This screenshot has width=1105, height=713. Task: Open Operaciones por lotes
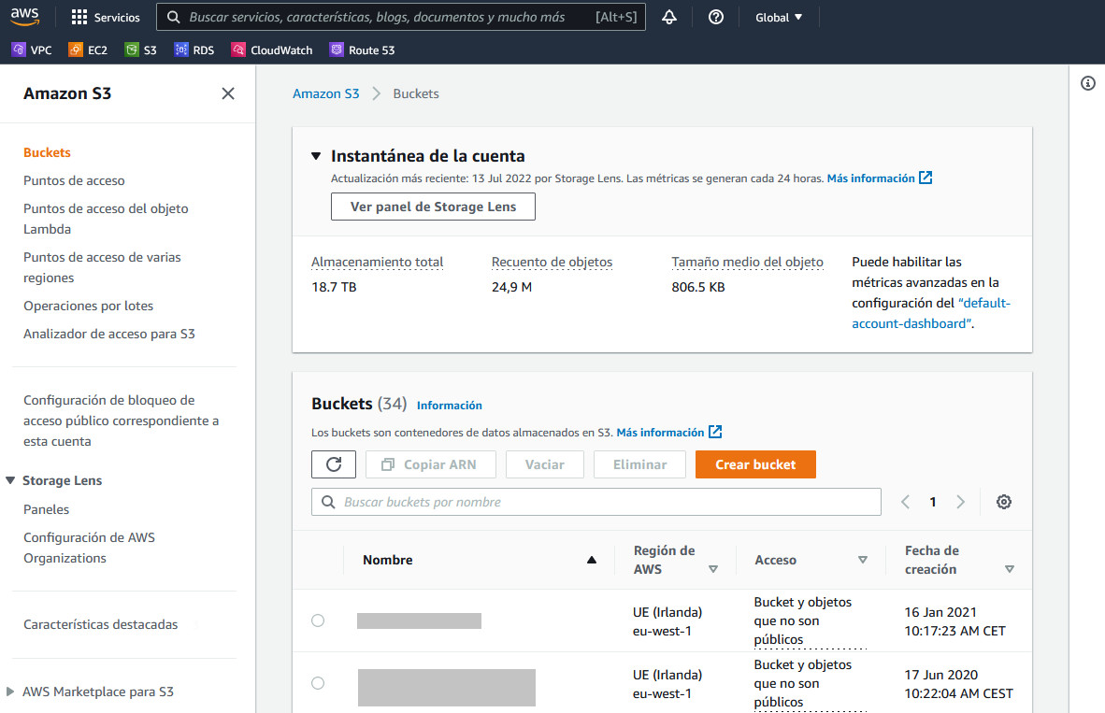pyautogui.click(x=88, y=306)
